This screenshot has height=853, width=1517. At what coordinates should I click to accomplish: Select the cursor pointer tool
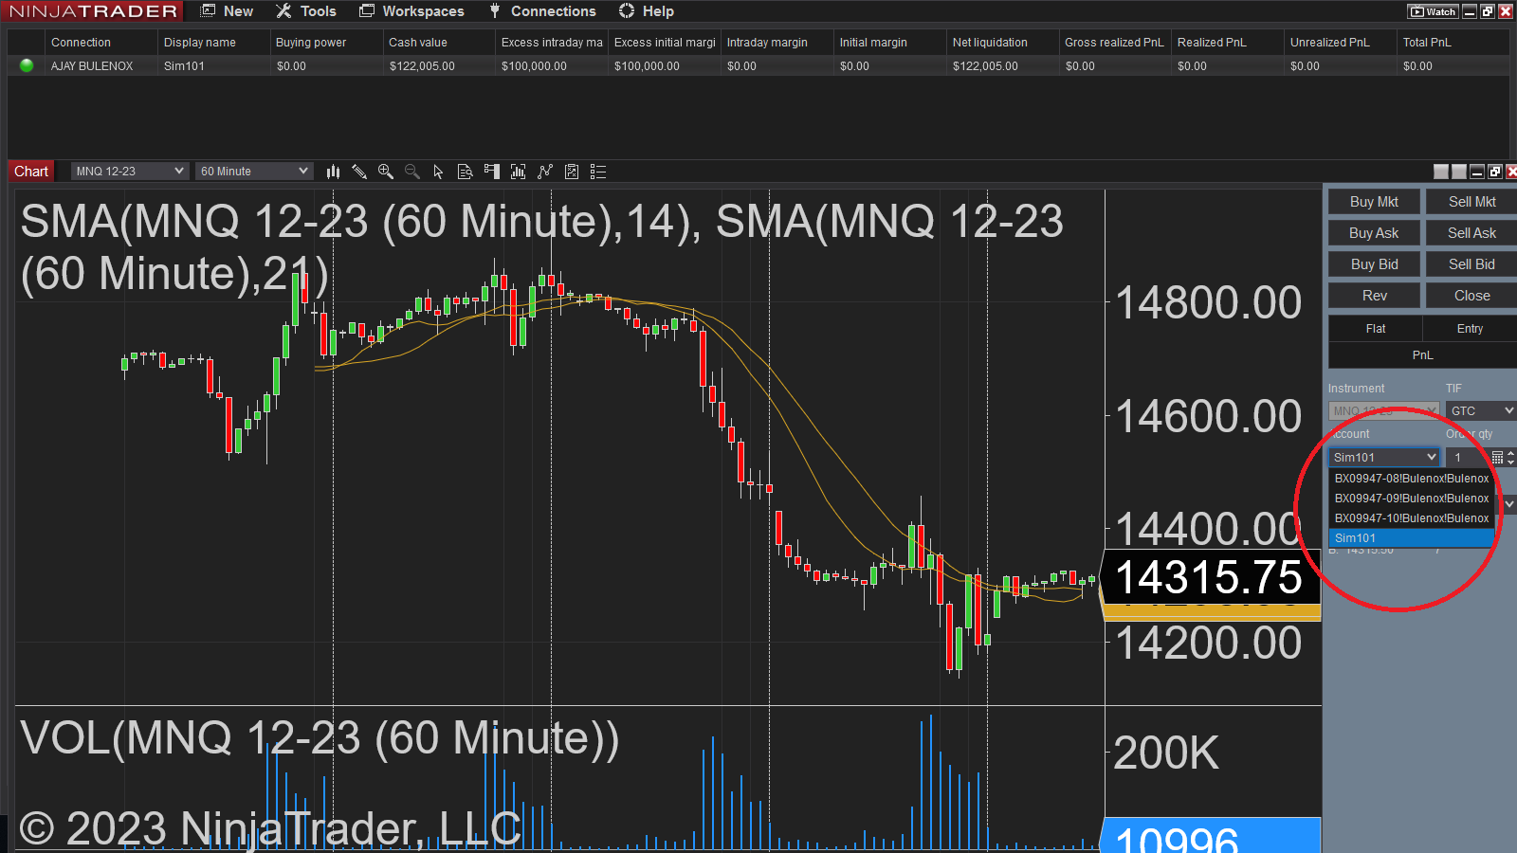click(438, 172)
